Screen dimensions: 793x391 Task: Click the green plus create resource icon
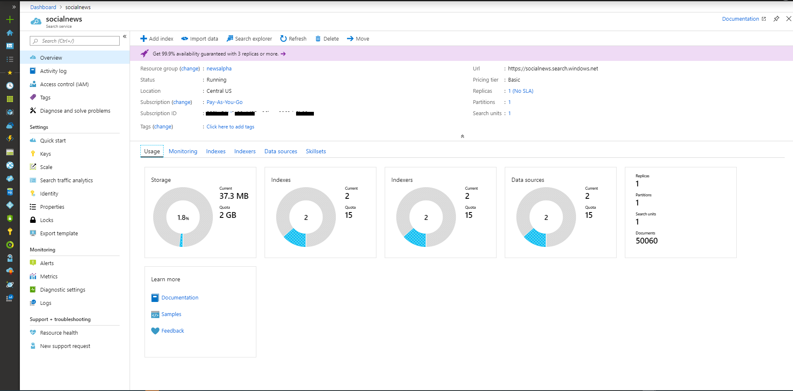[10, 19]
